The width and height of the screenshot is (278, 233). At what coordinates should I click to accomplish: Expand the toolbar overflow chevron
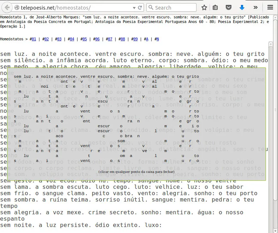(x=255, y=7)
